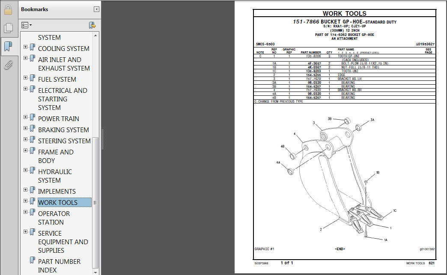
Task: Click the BRAKING SYSTEM bookmark ribbon icon
Action: (33, 128)
